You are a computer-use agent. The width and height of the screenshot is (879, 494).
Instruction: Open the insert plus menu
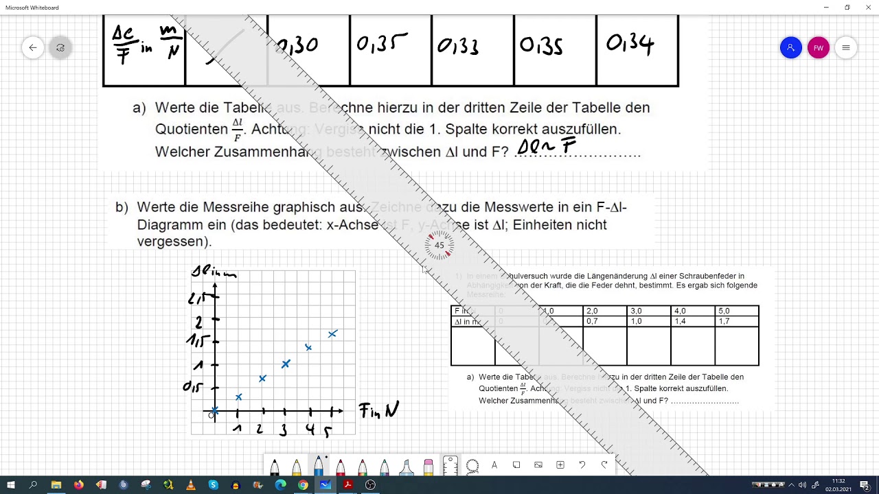(x=560, y=465)
